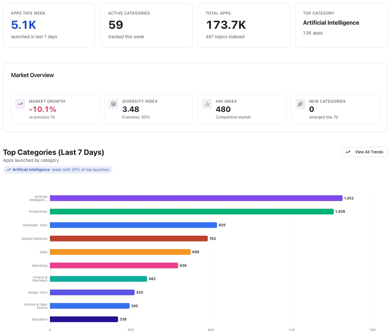The width and height of the screenshot is (392, 335).
Task: Click the blue Developer Tools bar
Action: click(133, 225)
